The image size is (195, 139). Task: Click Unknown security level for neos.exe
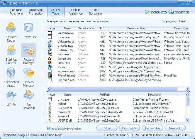[x=83, y=54]
